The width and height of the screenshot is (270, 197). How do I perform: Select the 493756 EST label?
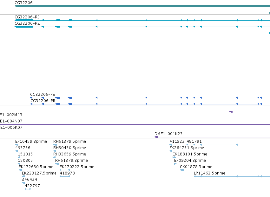tap(23, 148)
